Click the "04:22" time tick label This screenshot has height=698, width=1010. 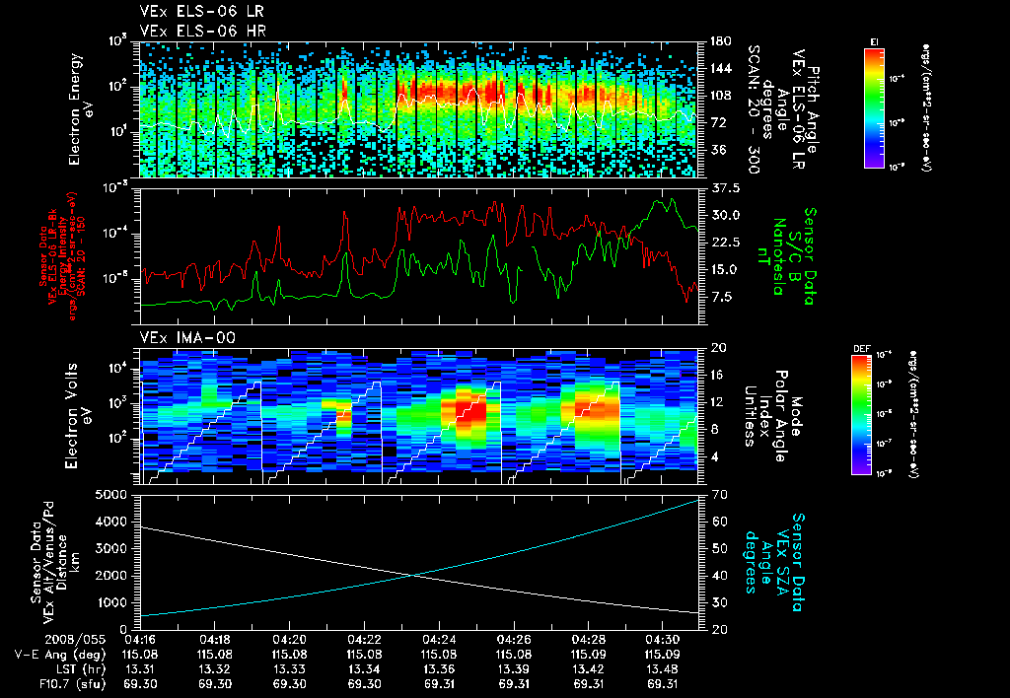coord(364,640)
